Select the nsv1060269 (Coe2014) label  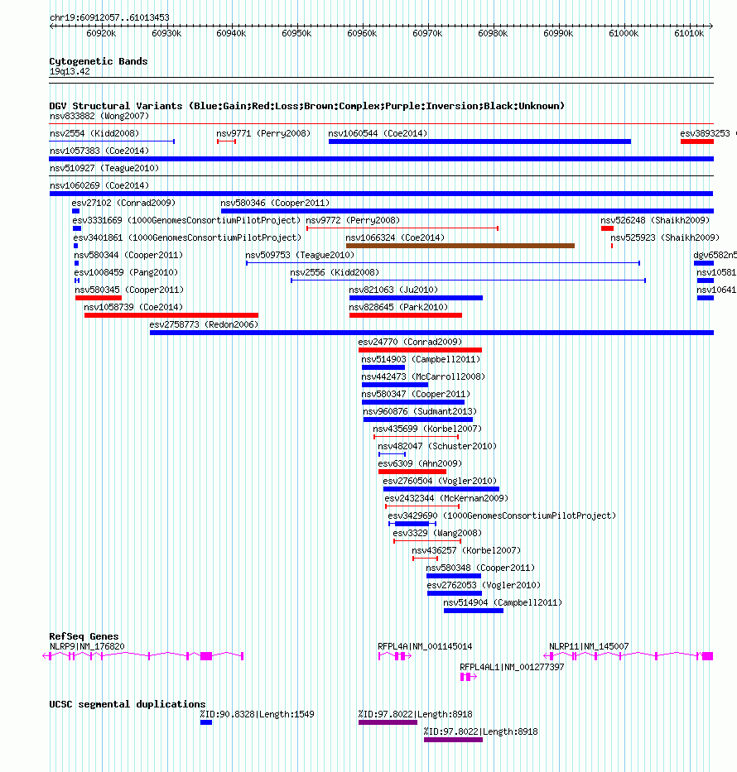[99, 185]
